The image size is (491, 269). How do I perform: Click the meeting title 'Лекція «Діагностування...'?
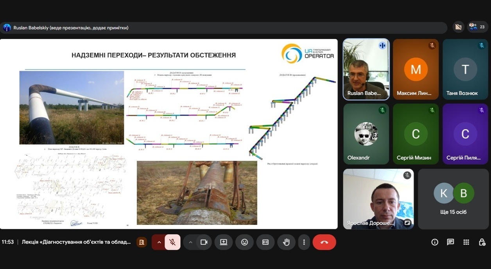tap(76, 242)
